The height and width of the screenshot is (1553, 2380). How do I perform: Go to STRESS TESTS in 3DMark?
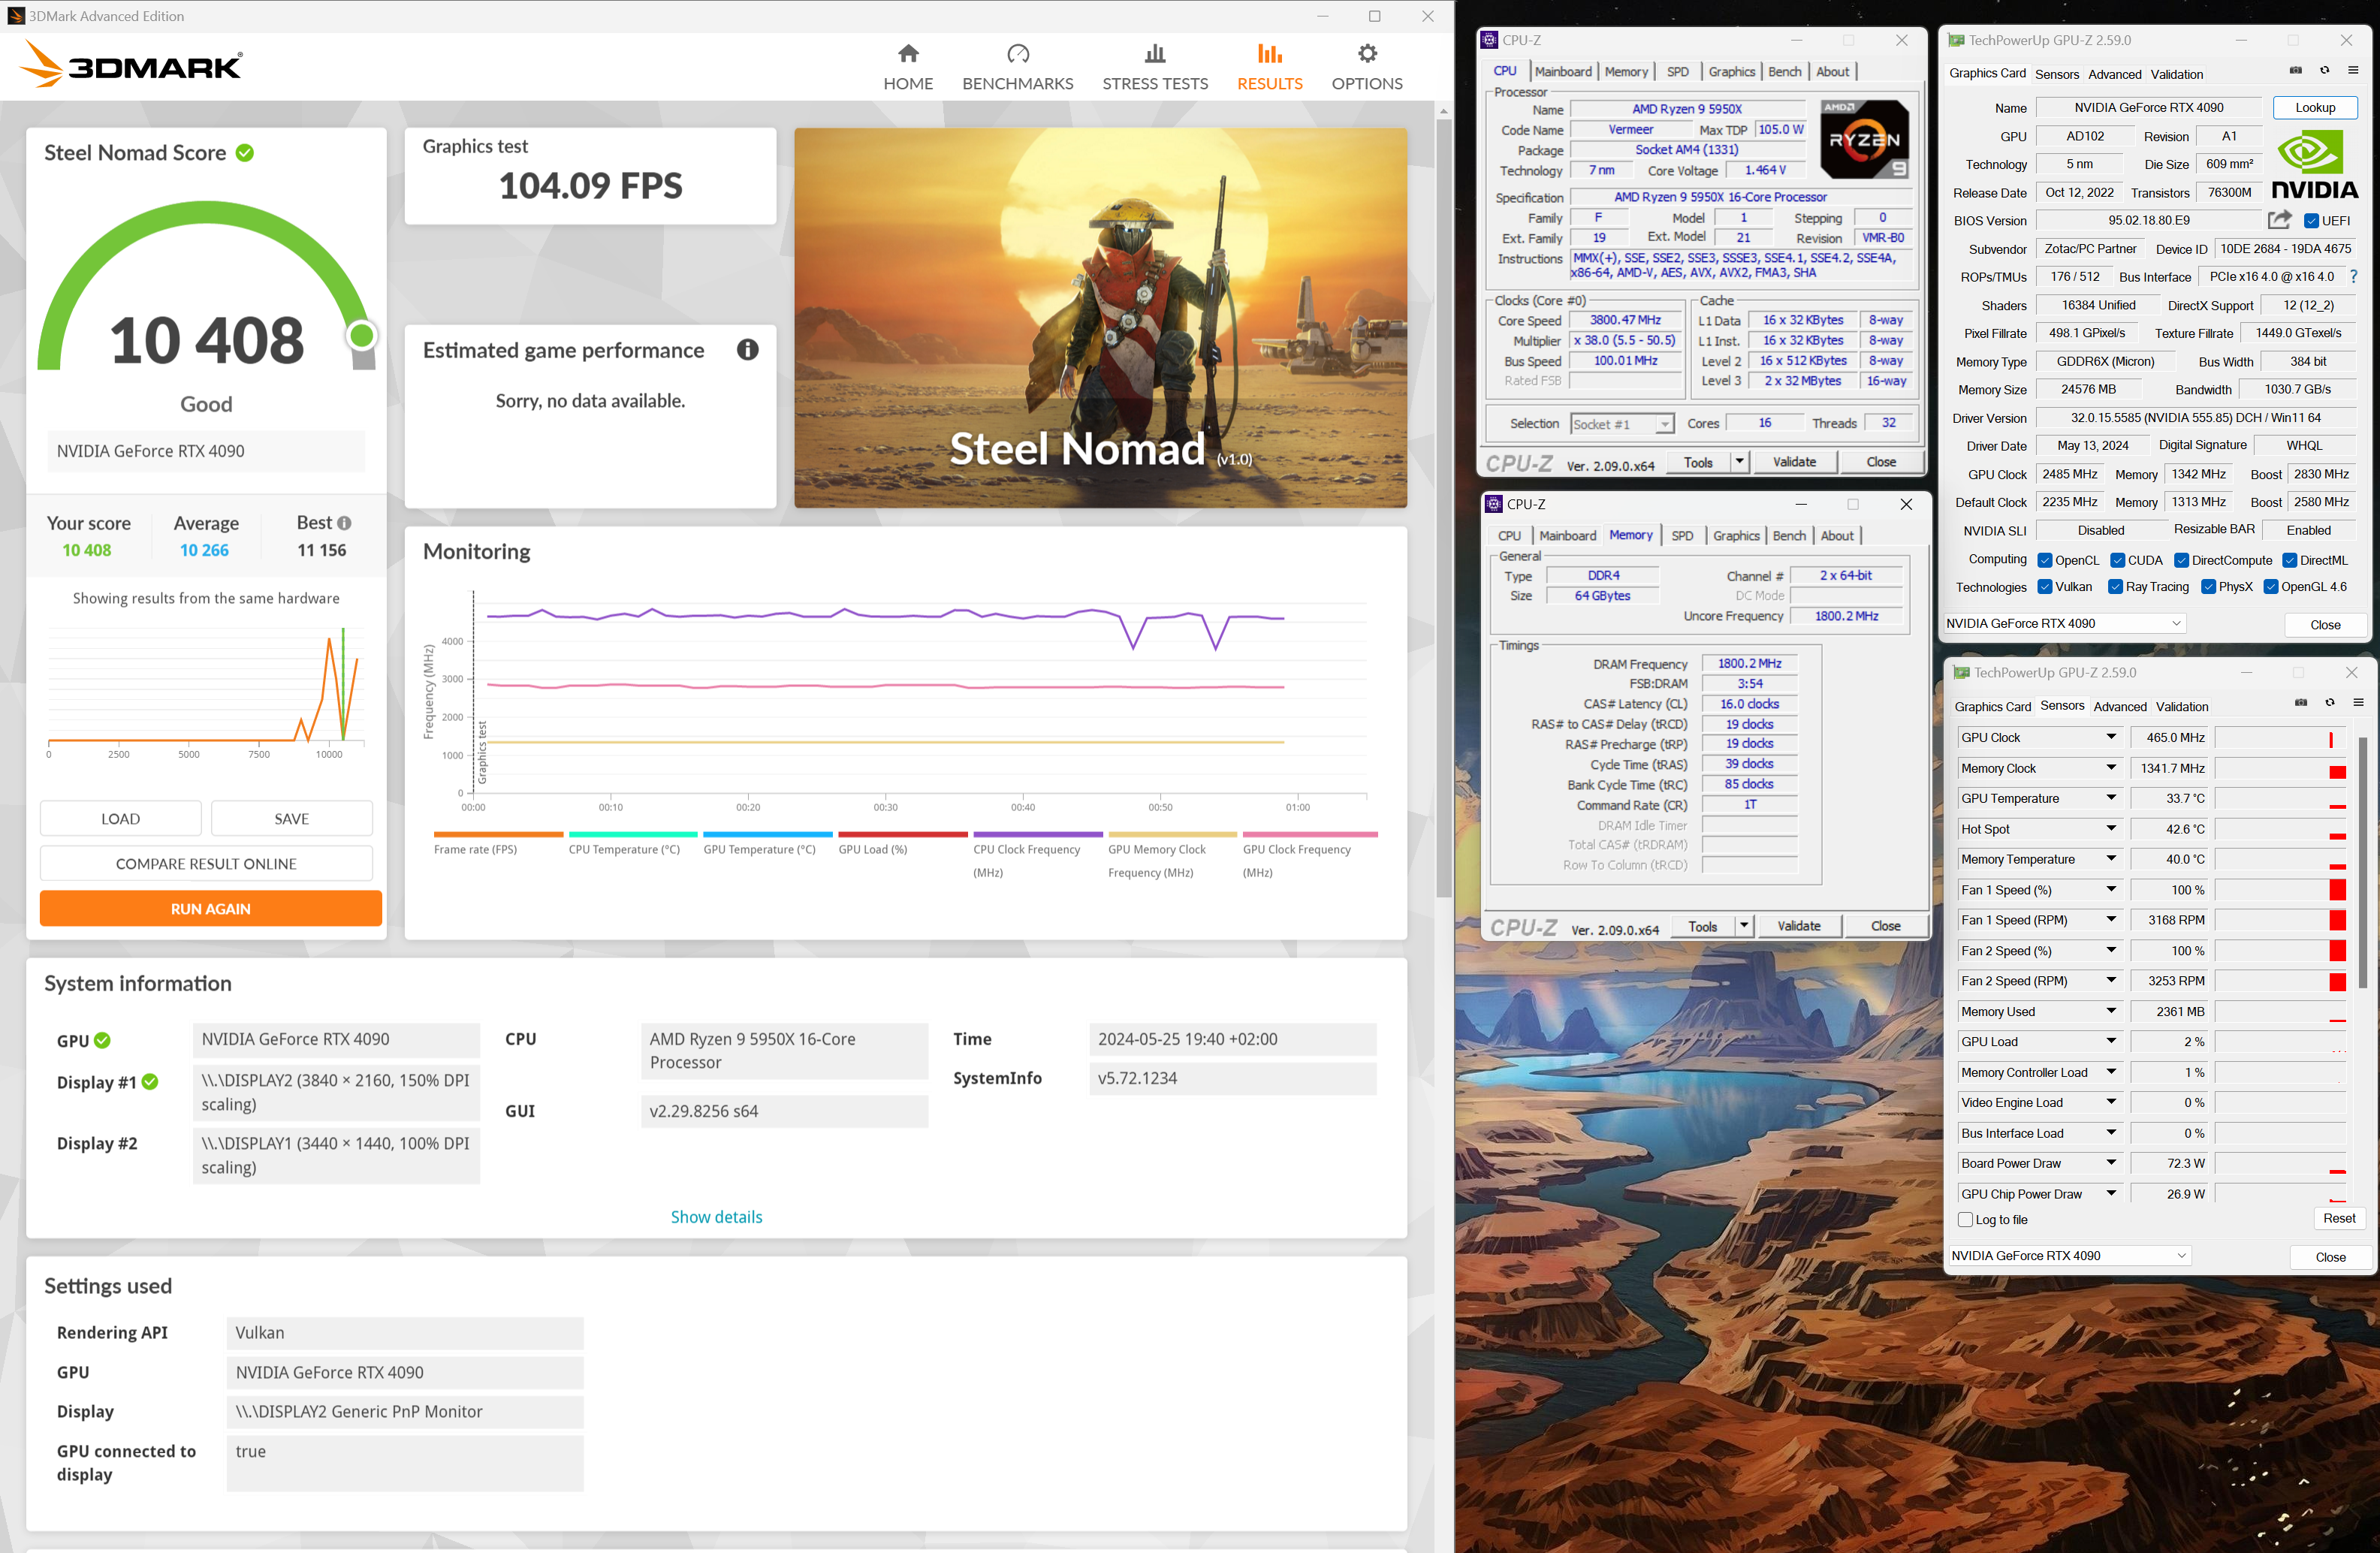[x=1155, y=67]
